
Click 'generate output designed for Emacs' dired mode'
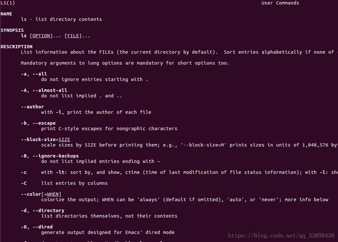point(108,233)
